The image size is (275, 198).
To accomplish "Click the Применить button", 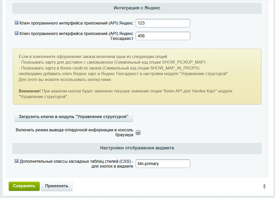I will 57,186.
